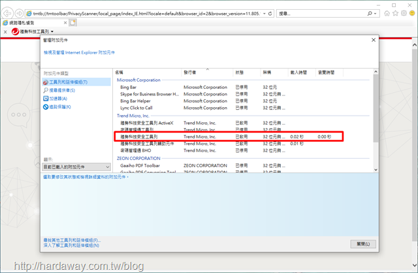Click Learn more about toolbars link
The image size is (418, 273).
(71, 246)
